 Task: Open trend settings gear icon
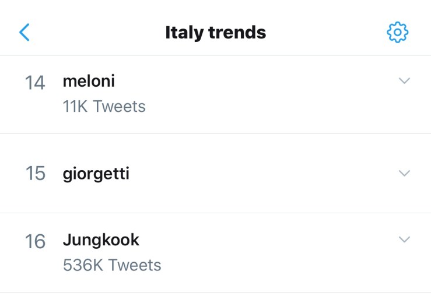tap(398, 32)
